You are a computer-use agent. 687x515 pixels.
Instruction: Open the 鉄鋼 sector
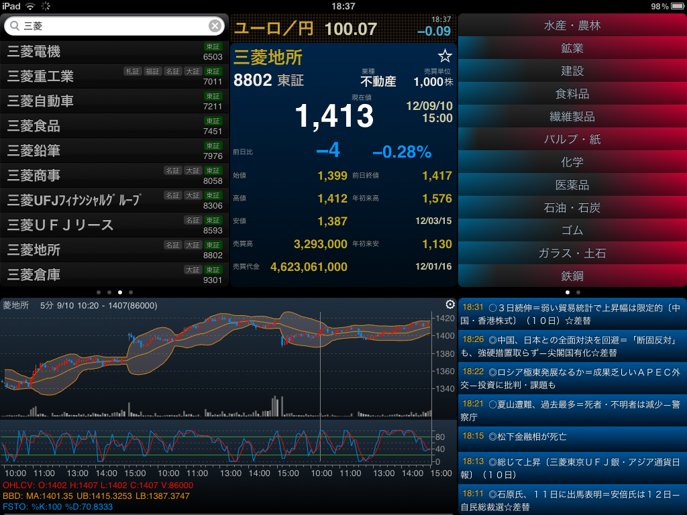coord(572,276)
